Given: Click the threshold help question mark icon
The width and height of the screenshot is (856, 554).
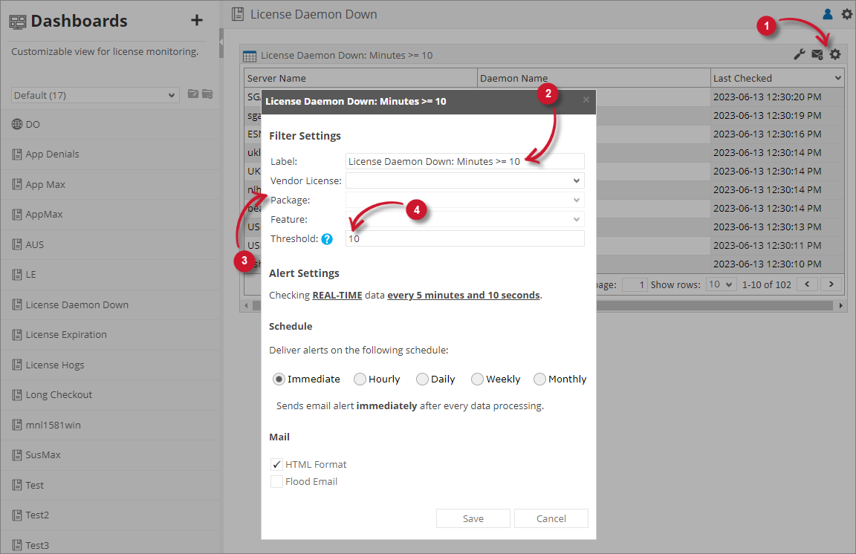Looking at the screenshot, I should (327, 239).
